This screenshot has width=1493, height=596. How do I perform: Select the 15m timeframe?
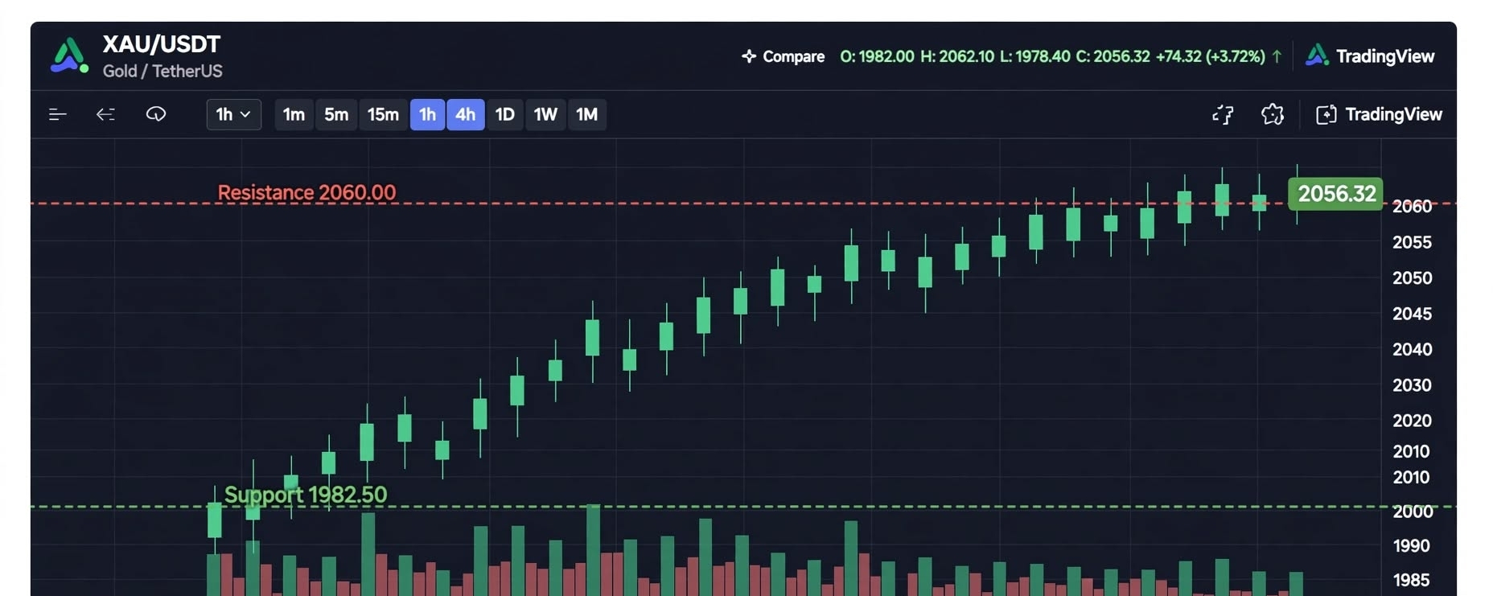tap(383, 114)
